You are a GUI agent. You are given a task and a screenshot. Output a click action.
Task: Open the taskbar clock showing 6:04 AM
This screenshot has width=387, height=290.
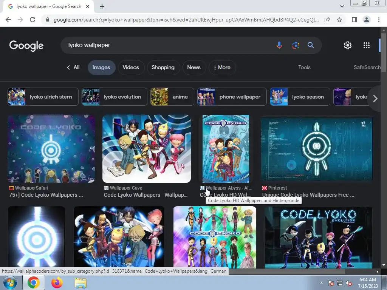pyautogui.click(x=368, y=283)
